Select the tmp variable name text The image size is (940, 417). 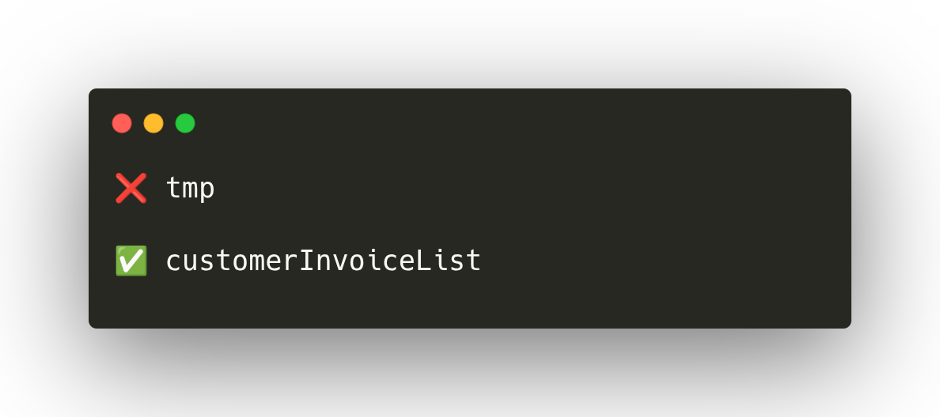190,189
